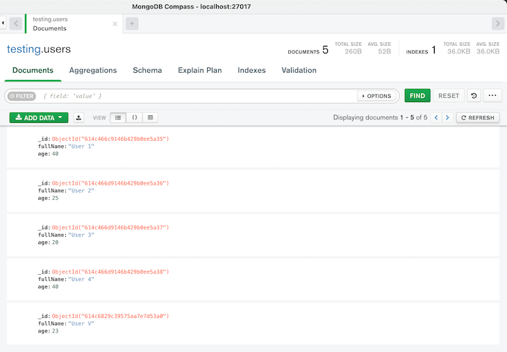Open the Indexes tab
The height and width of the screenshot is (352, 507).
(251, 70)
